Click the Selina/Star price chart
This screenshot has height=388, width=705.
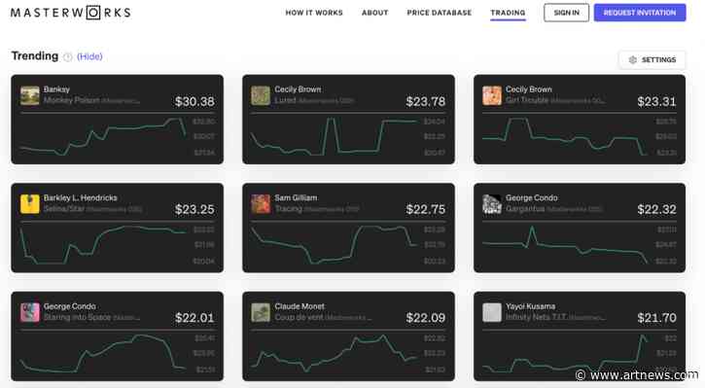point(103,244)
